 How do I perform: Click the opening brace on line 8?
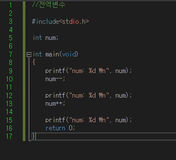[x=34, y=62]
